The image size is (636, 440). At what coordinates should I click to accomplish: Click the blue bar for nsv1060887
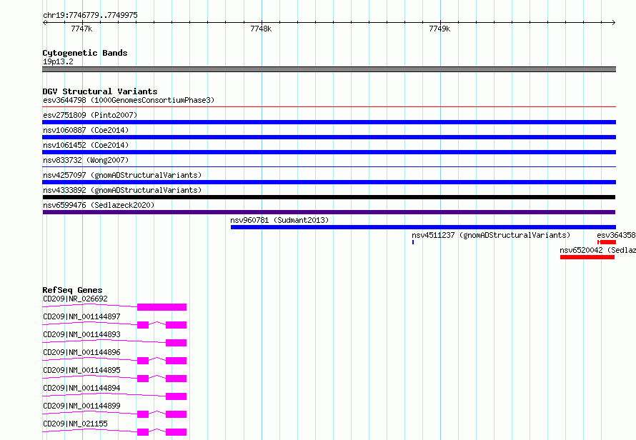329,137
